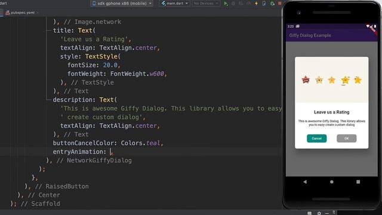The width and height of the screenshot is (382, 215).
Task: Tap the Android back navigation button
Action: 305,182
